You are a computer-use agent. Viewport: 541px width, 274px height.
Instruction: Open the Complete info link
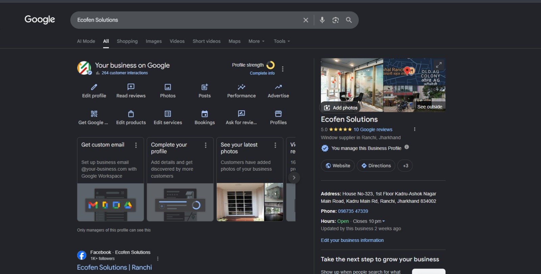click(x=262, y=73)
